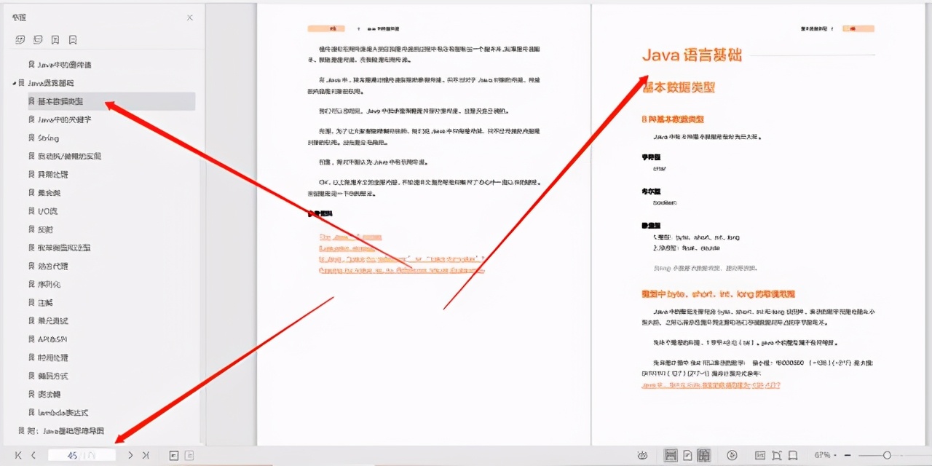This screenshot has height=466, width=932.
Task: Open the orange link at right page bottom
Action: [711, 385]
